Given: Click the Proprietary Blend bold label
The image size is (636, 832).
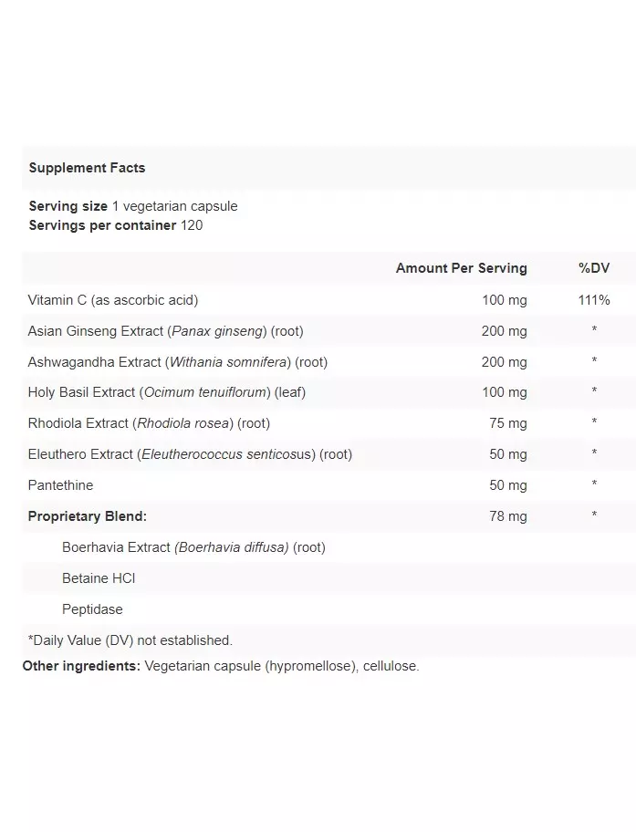Looking at the screenshot, I should coord(88,516).
